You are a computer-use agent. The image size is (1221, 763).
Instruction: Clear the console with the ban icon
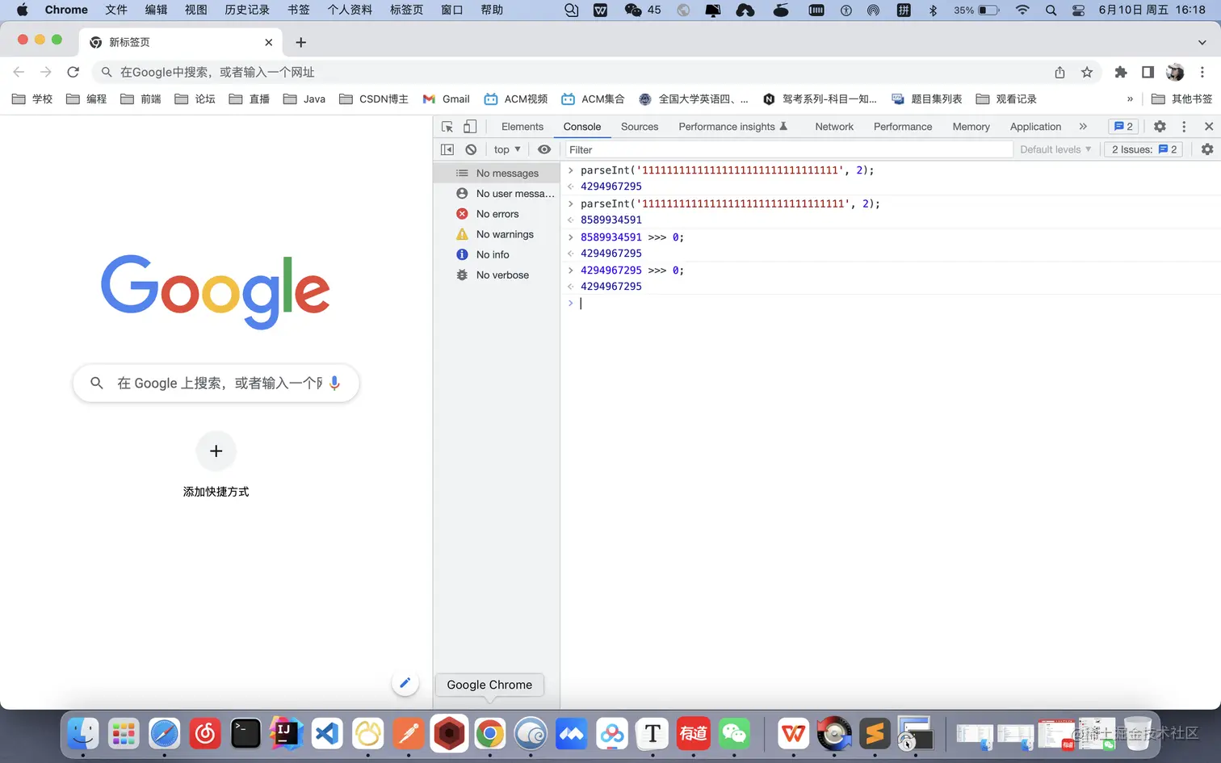pos(471,149)
